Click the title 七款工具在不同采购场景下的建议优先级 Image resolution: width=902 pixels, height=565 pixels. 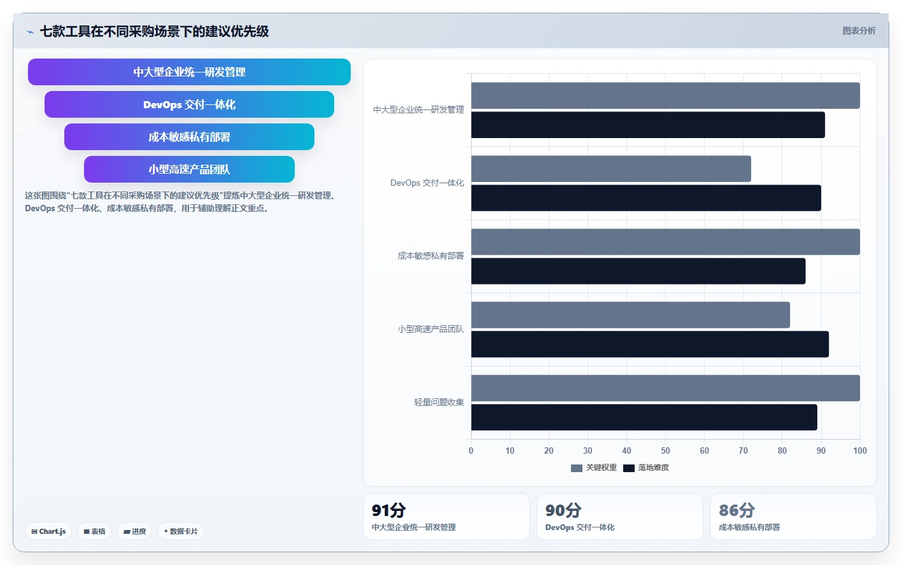154,31
